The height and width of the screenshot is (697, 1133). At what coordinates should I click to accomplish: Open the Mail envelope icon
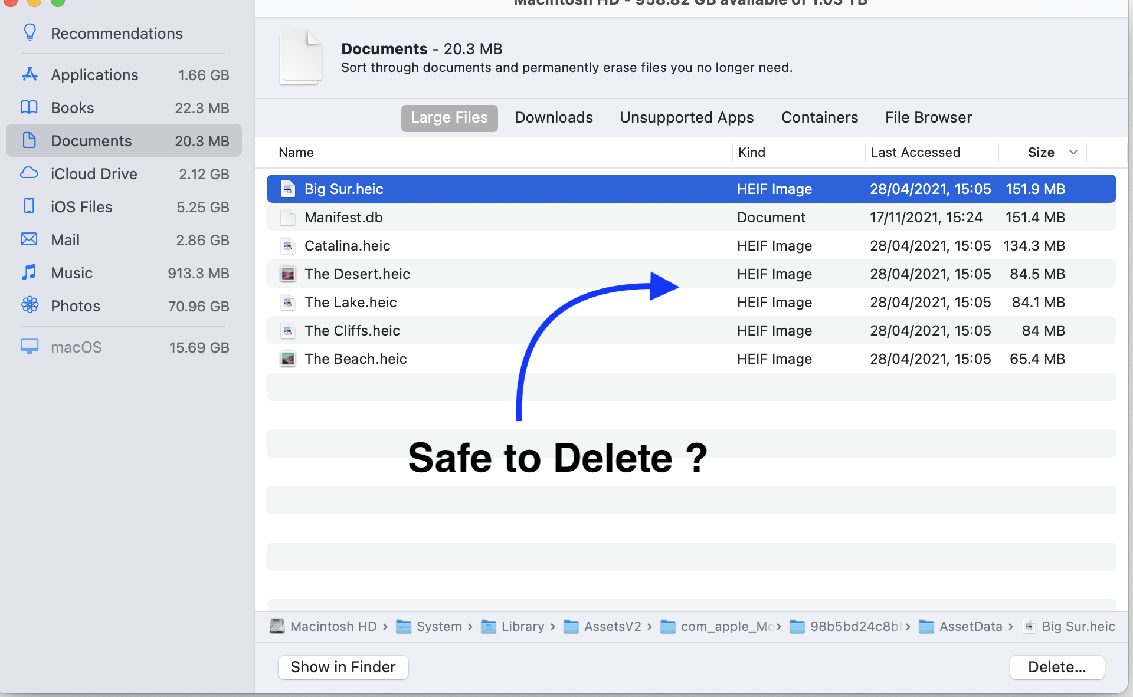(30, 239)
